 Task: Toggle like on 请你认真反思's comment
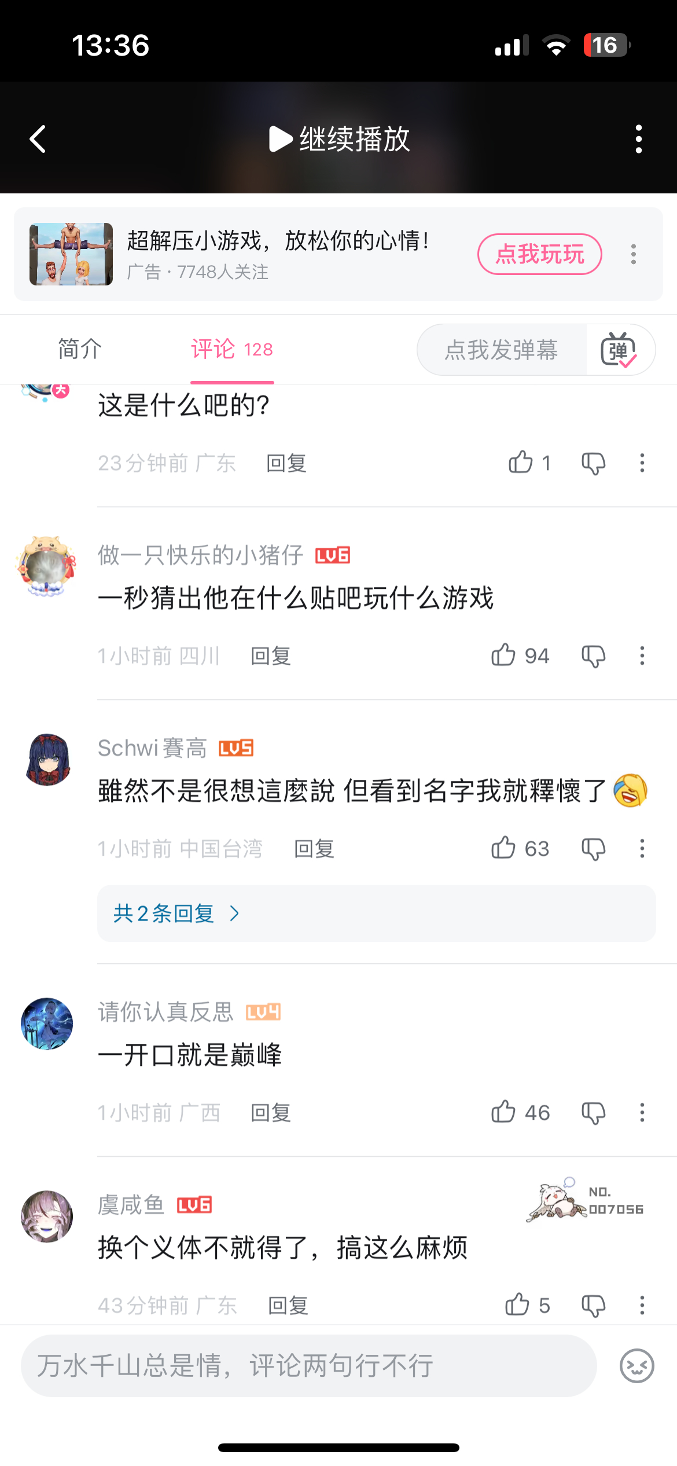(x=503, y=1112)
